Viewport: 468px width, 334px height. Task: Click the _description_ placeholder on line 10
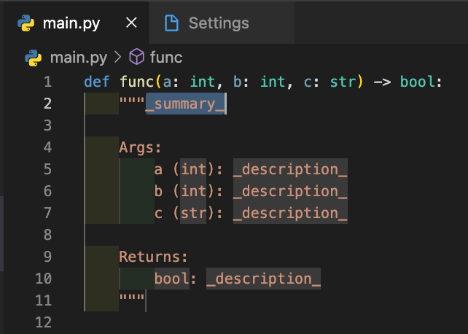click(264, 279)
